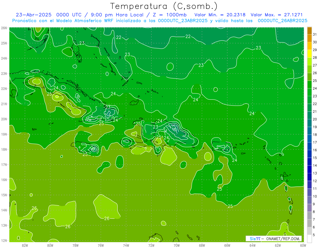Click the '0000 UTC' time text

point(69,15)
